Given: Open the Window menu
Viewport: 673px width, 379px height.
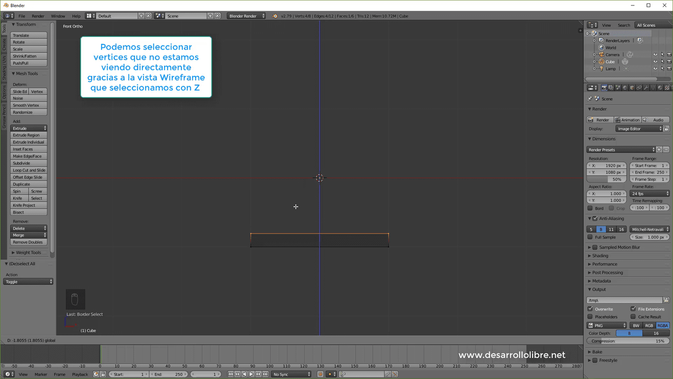Looking at the screenshot, I should (x=58, y=16).
